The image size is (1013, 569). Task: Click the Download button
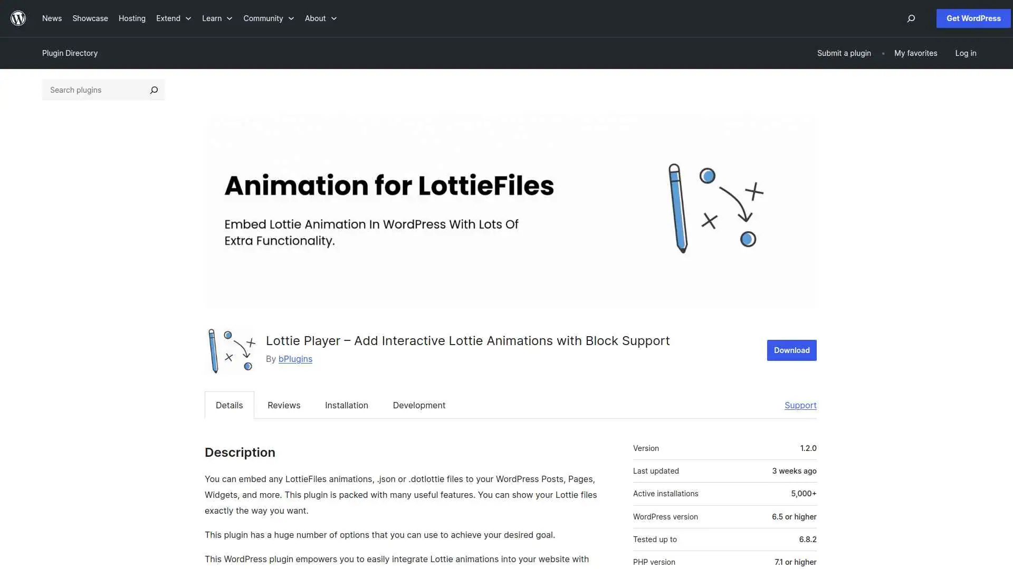click(791, 350)
